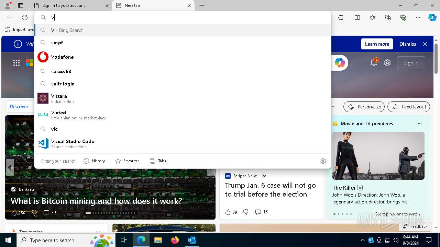Open the Bitcoin mining headline
440x247 pixels.
coord(96,201)
